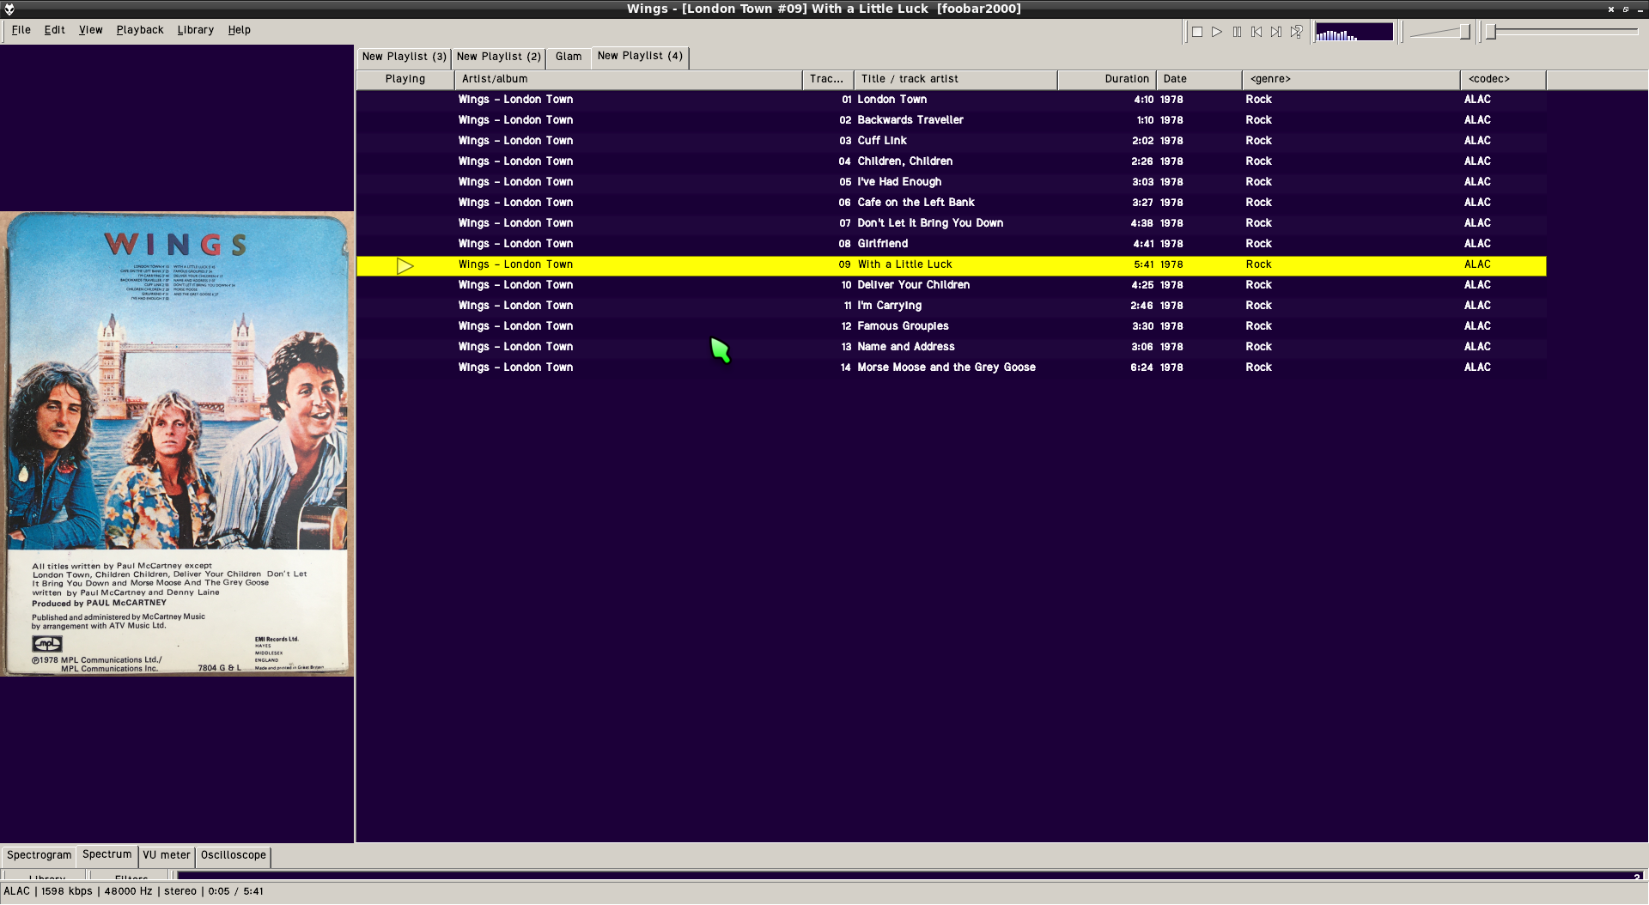This screenshot has height=905, width=1649.
Task: Select track 01 London Town
Action: [x=952, y=100]
